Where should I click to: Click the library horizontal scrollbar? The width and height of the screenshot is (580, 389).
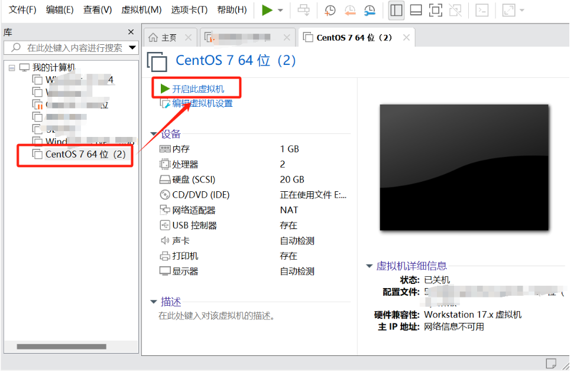[x=61, y=346]
